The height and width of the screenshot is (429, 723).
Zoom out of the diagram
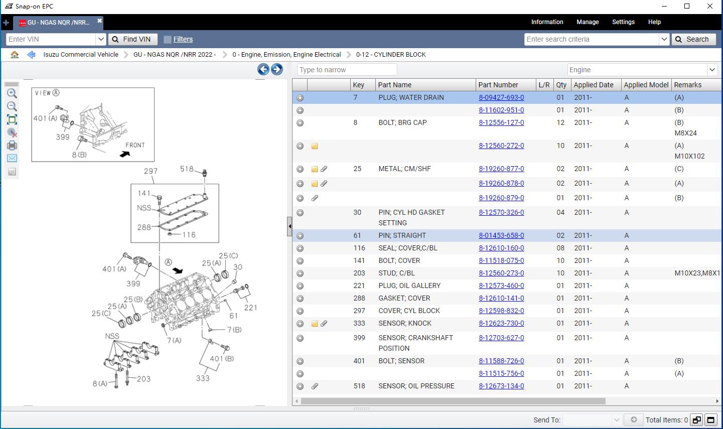click(12, 106)
